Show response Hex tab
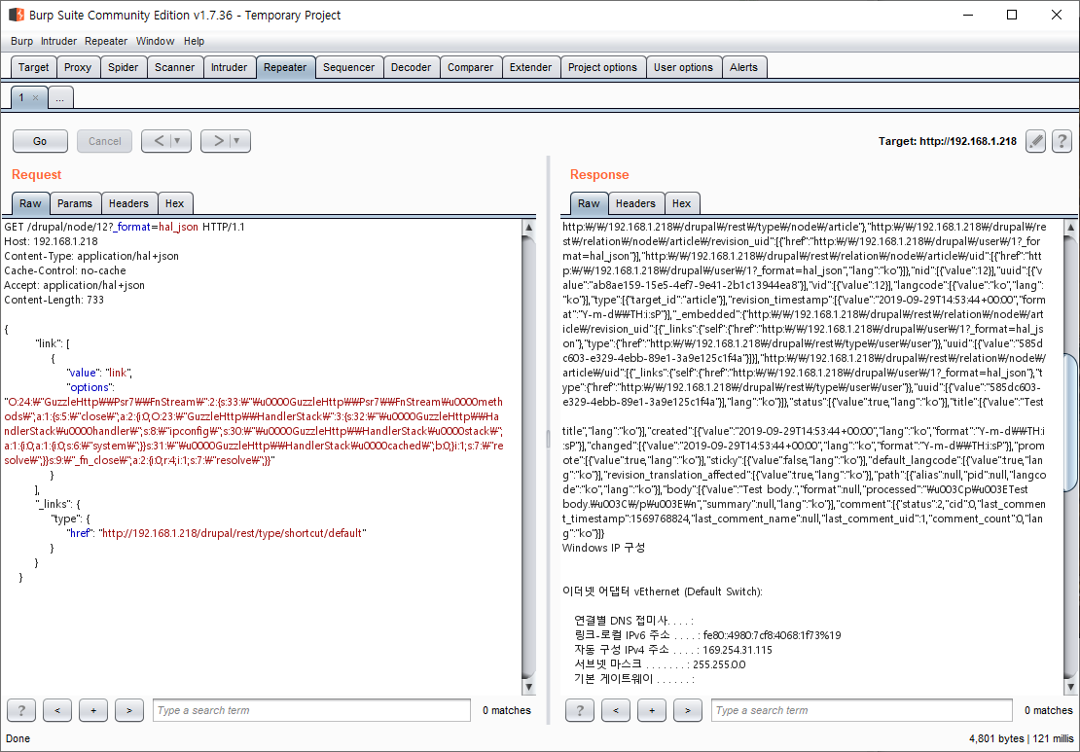This screenshot has width=1080, height=752. pyautogui.click(x=682, y=203)
